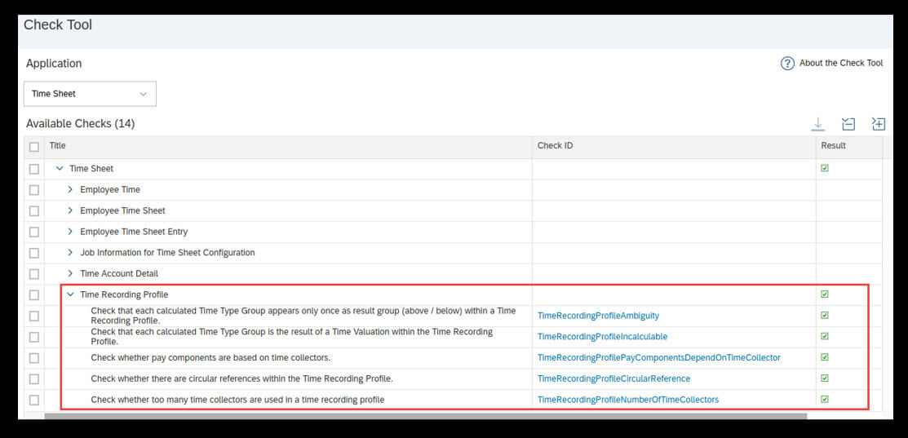The image size is (908, 438).
Task: Open the TimeRecordingProfileCircularReference link
Action: (613, 378)
